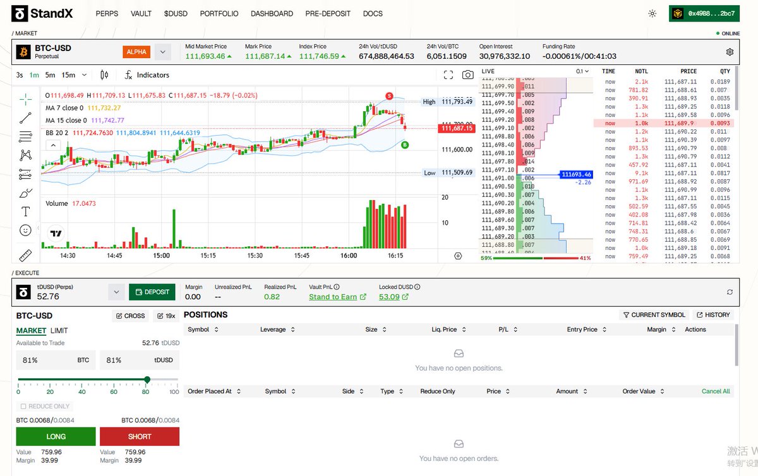The image size is (758, 476).
Task: Switch to LIMIT order type
Action: 59,331
